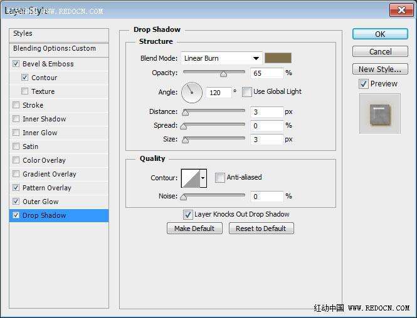Screen dimensions: 417x318
Task: Click the Angle dial
Action: click(192, 93)
